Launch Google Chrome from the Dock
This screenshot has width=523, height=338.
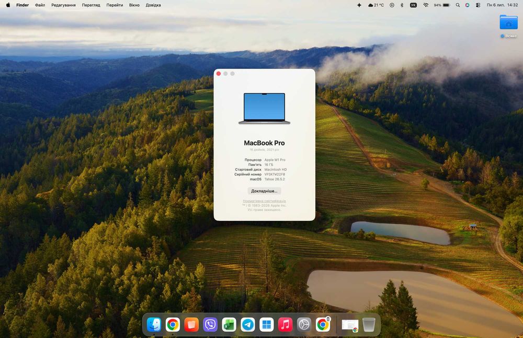click(x=173, y=324)
